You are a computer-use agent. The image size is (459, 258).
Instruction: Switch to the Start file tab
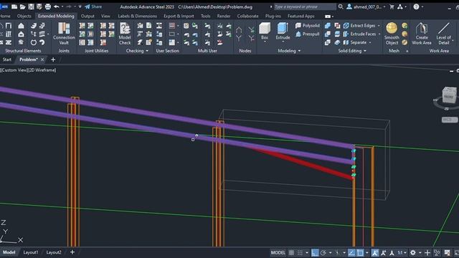[x=7, y=59]
